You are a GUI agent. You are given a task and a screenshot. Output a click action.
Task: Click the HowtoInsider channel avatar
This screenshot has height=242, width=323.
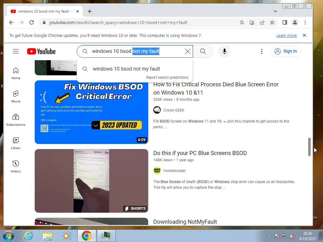click(x=157, y=170)
